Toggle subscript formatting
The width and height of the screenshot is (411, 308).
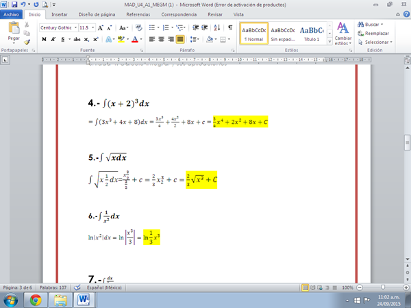pos(86,39)
